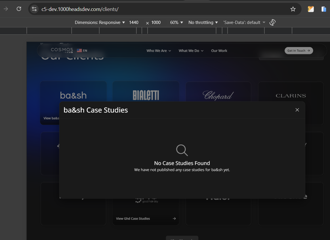
Task: Select the 'No Case Studies Found' heading
Action: [182, 163]
